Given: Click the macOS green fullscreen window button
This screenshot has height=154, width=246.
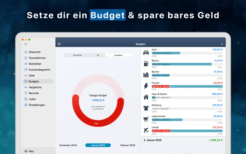Looking at the screenshot, I should pyautogui.click(x=29, y=40).
